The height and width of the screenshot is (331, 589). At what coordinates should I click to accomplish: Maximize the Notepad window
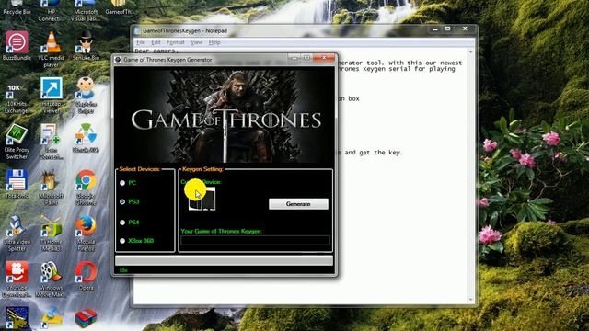pyautogui.click(x=448, y=29)
